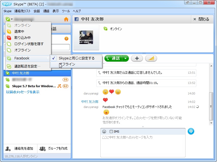Click the Skype logo in the title bar
Viewport: 217px width, 162px height.
coord(7,4)
